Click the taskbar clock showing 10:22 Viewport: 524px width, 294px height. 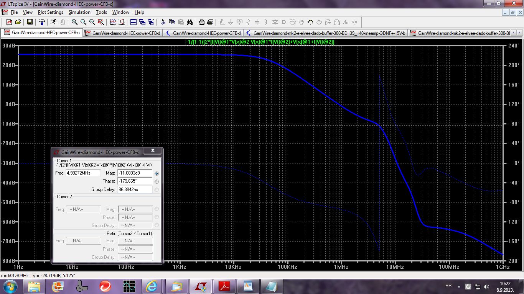click(505, 286)
